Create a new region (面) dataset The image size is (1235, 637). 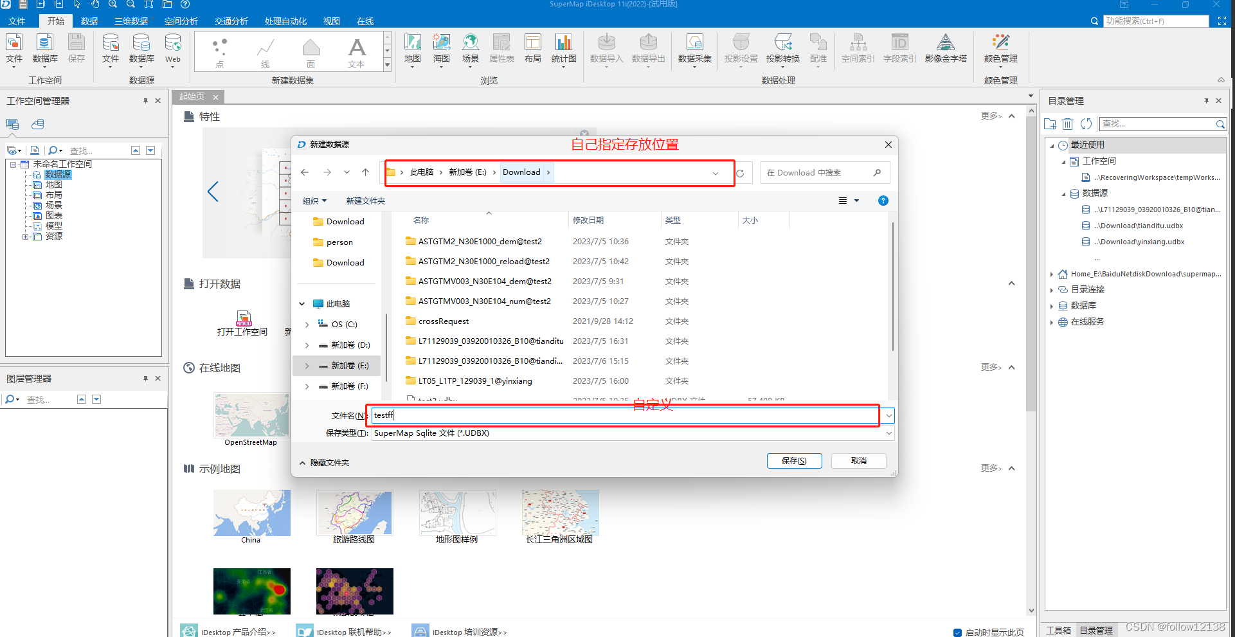tap(311, 51)
